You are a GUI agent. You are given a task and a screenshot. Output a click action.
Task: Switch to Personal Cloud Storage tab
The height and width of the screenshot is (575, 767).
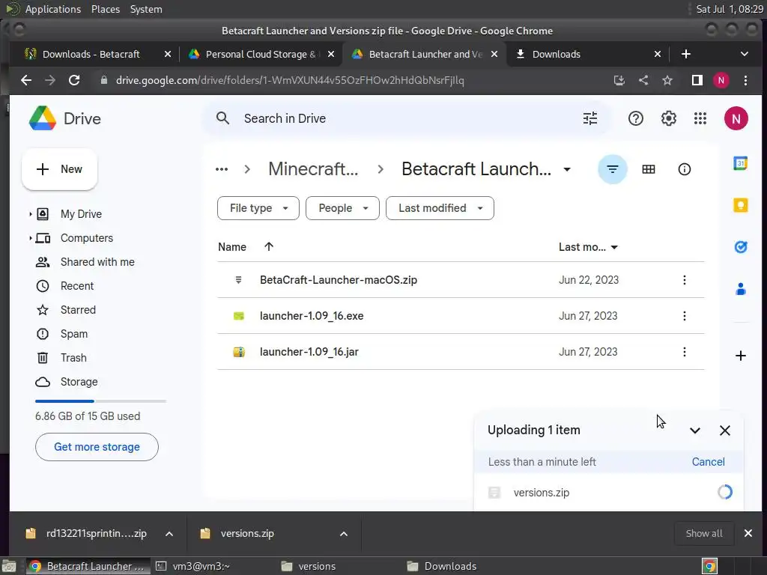click(259, 54)
